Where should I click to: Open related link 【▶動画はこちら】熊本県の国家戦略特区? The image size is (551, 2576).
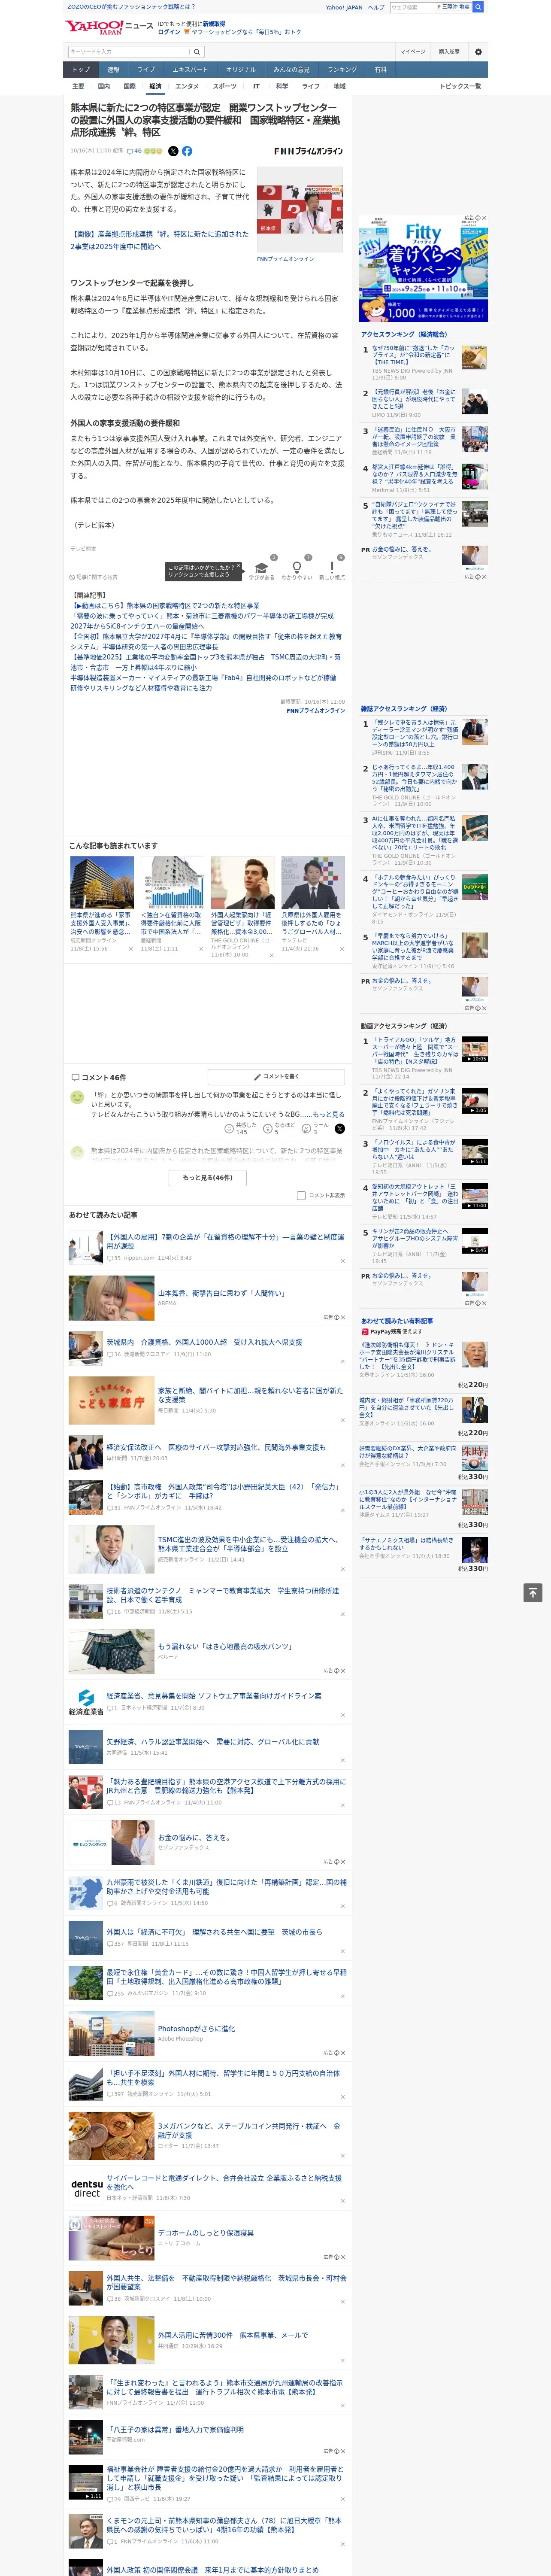pyautogui.click(x=165, y=606)
